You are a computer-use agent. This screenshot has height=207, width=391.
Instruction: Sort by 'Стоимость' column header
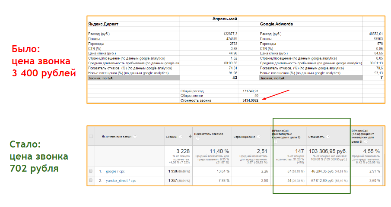(x=316, y=137)
